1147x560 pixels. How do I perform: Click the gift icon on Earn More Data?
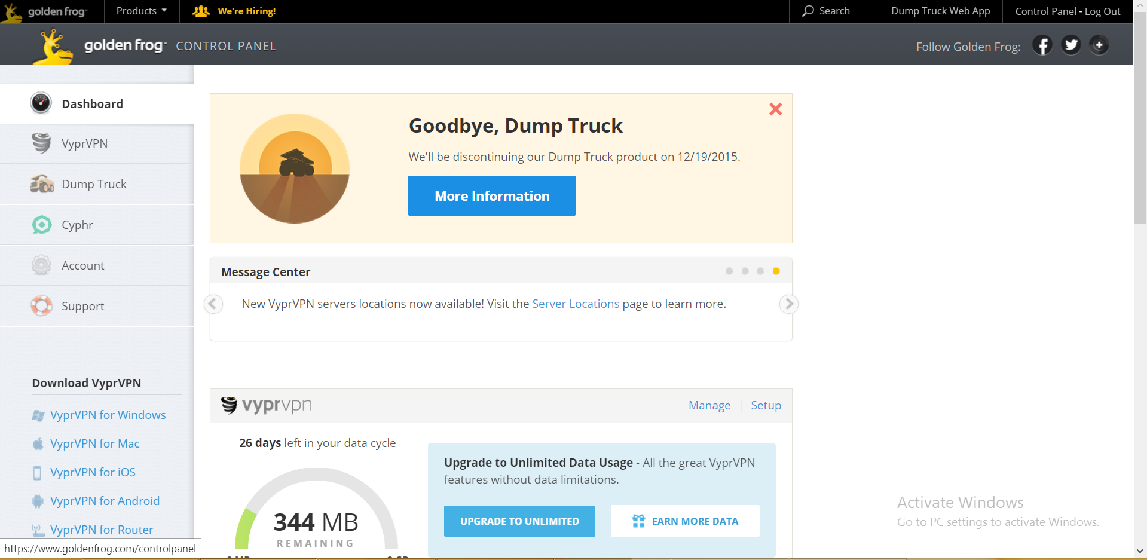coord(638,521)
